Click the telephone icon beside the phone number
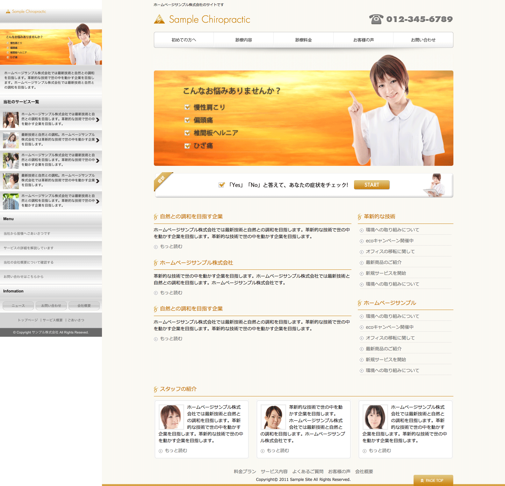The height and width of the screenshot is (486, 505). pyautogui.click(x=376, y=19)
